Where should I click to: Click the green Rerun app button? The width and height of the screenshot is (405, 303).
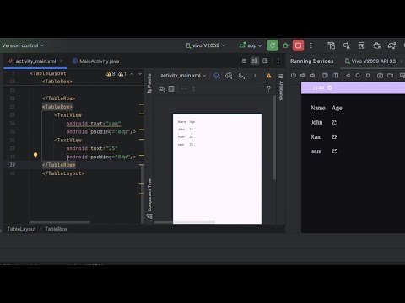[x=273, y=45]
